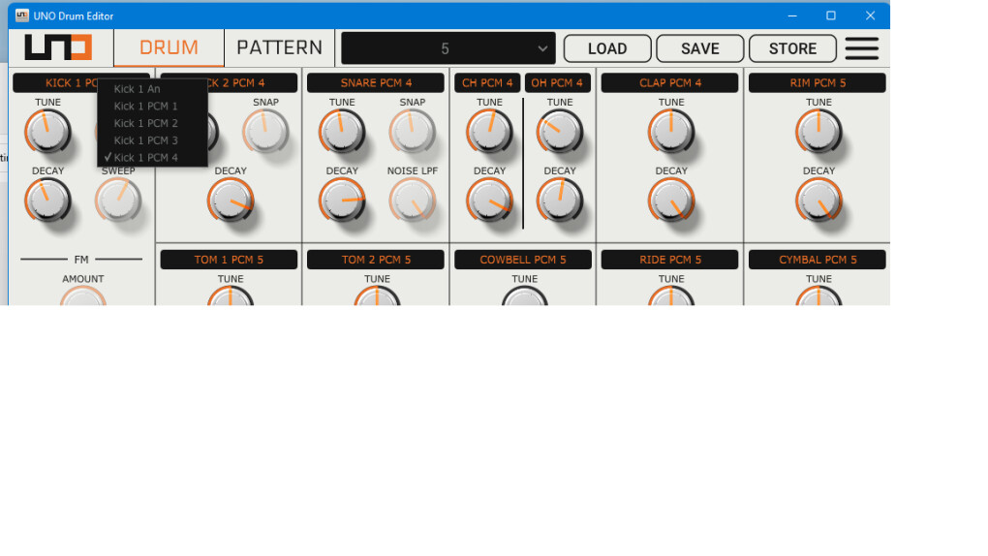
Task: Open the preset number 5 dropdown
Action: click(448, 48)
